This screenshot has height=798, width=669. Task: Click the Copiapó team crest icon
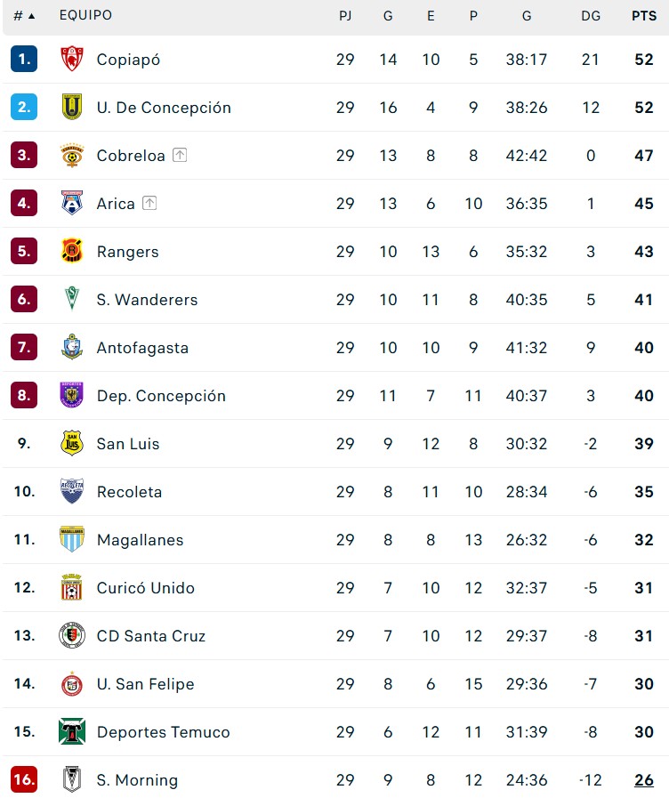[x=71, y=60]
